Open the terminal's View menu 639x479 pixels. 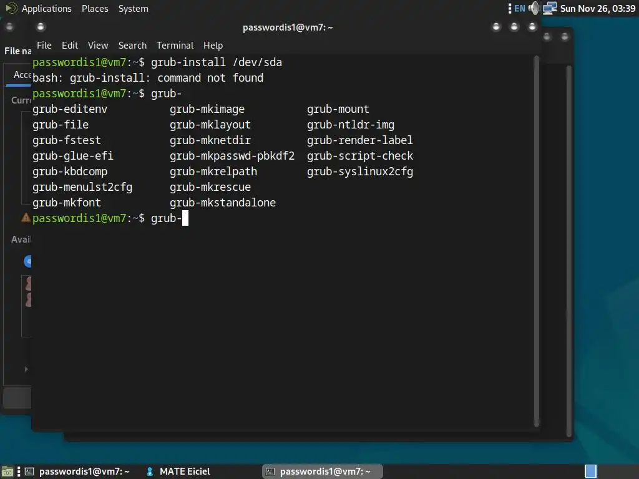click(x=98, y=45)
